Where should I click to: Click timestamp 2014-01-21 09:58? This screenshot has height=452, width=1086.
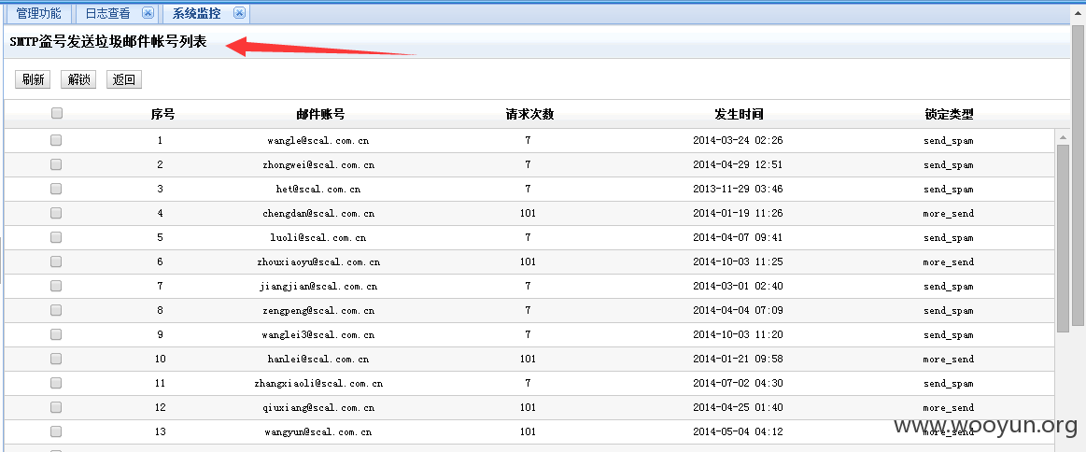click(x=738, y=359)
